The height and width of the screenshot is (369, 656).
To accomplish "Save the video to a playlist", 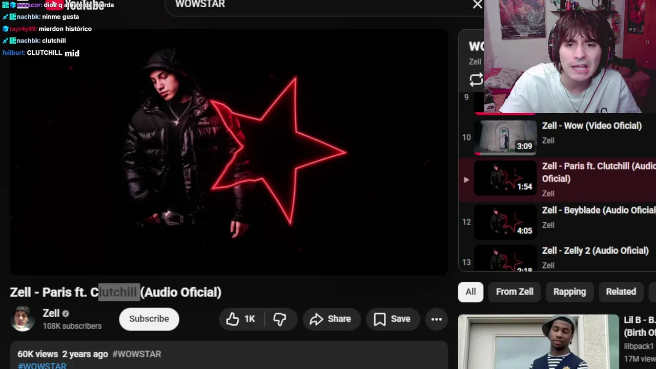I will 392,319.
